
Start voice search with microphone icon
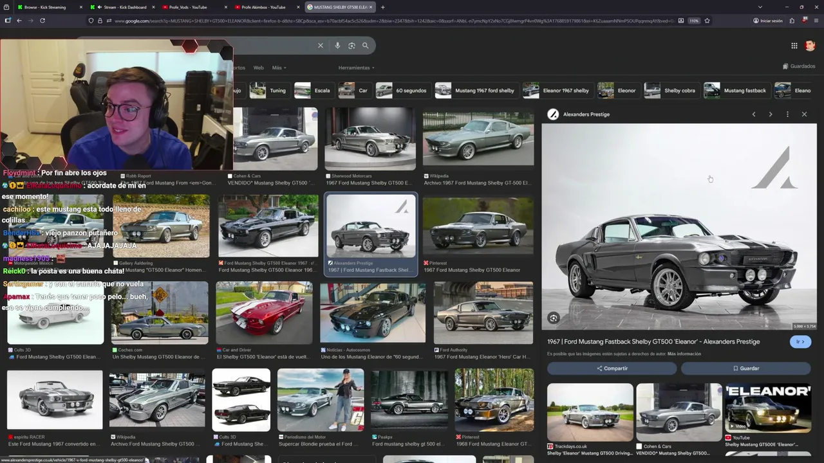click(x=337, y=46)
